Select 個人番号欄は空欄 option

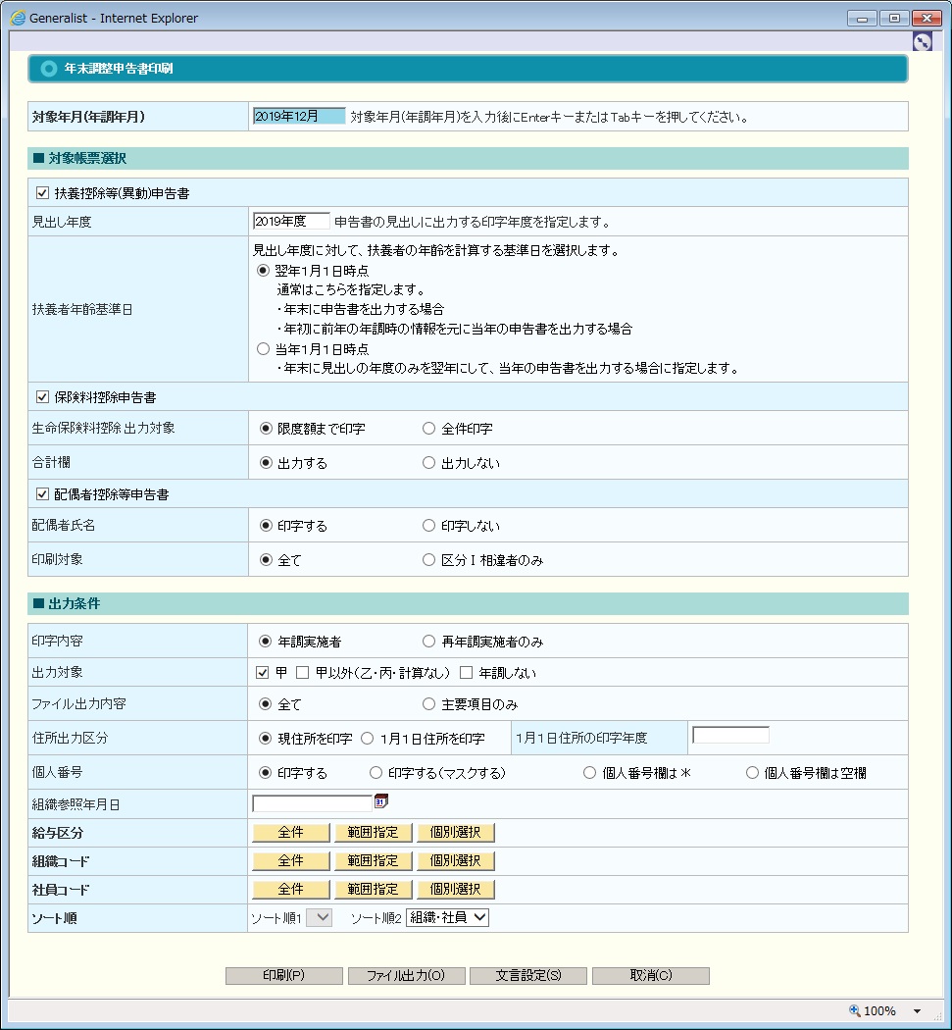[x=753, y=773]
